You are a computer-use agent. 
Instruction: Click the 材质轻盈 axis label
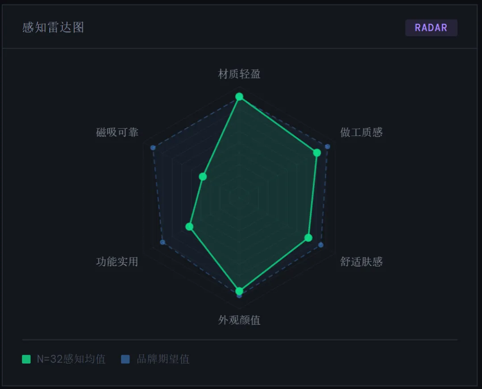tap(239, 74)
